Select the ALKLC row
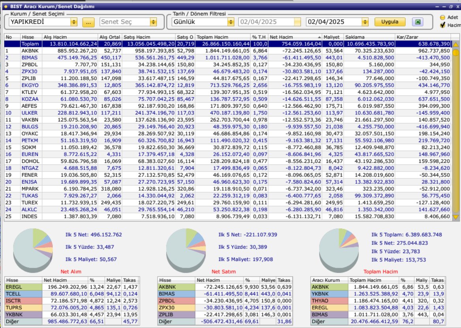 pyautogui.click(x=228, y=209)
